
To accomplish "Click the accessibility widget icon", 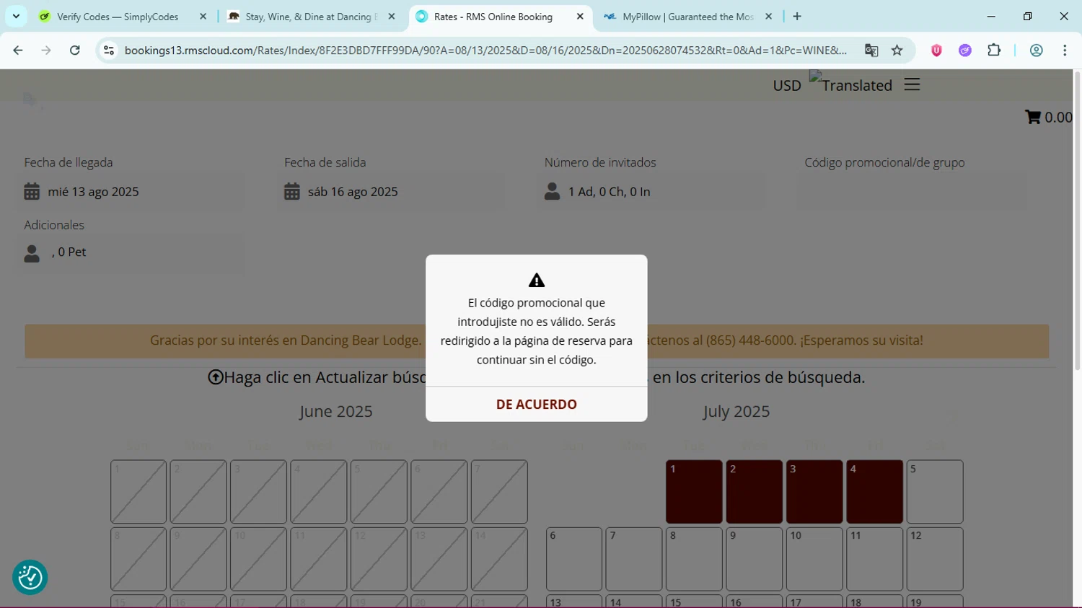I will tap(30, 578).
